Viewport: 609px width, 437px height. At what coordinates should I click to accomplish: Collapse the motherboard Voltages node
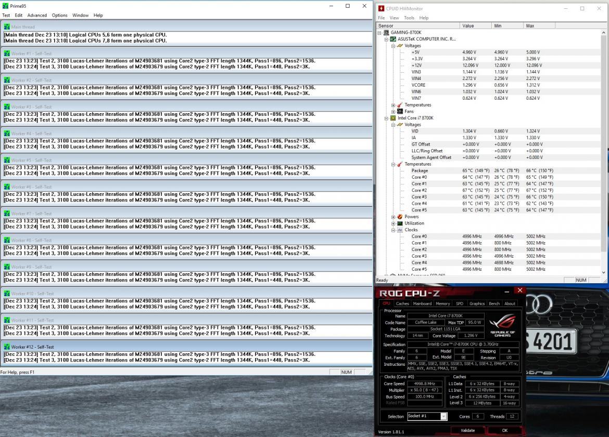pyautogui.click(x=393, y=46)
